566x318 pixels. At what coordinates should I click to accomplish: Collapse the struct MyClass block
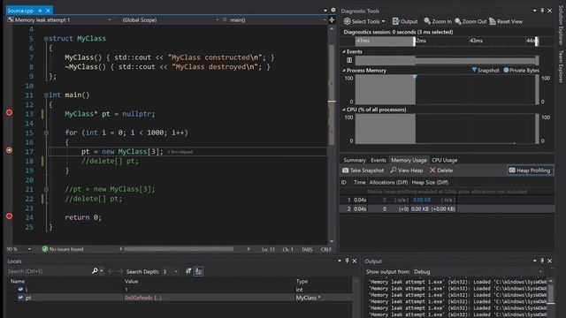[46, 39]
